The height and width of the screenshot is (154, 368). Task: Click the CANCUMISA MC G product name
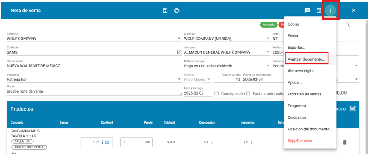click(x=25, y=131)
